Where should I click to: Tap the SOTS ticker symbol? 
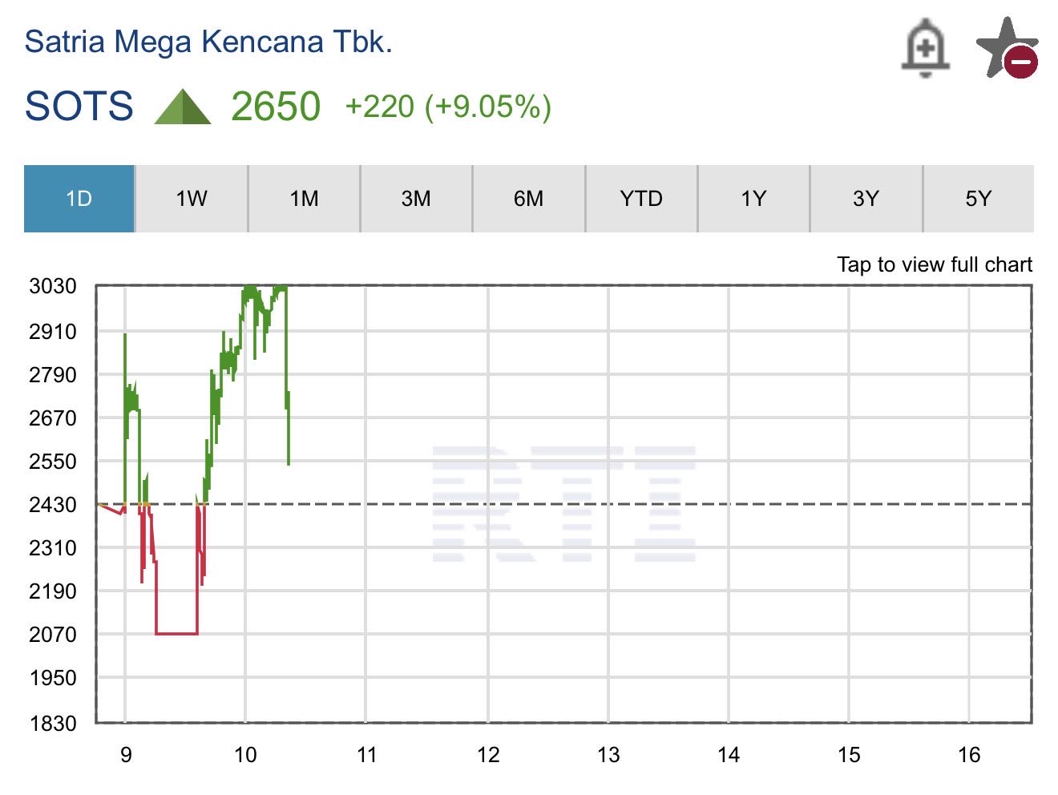[x=79, y=107]
